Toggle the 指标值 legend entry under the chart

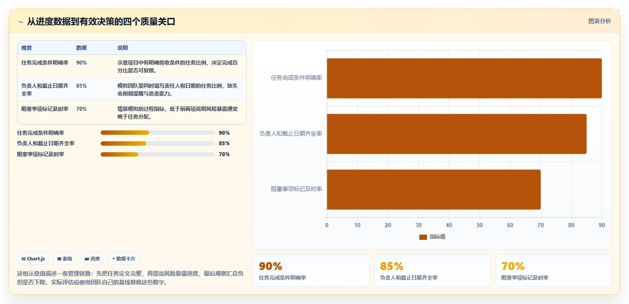click(x=432, y=237)
